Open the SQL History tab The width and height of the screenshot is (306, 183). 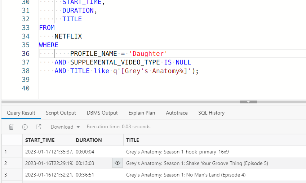coord(211,113)
